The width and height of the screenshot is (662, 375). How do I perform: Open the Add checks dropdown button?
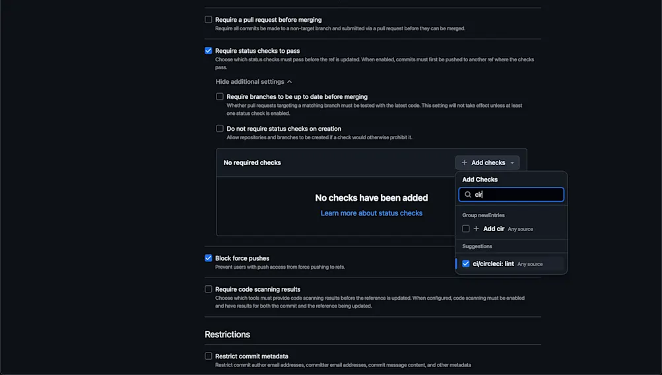[487, 162]
